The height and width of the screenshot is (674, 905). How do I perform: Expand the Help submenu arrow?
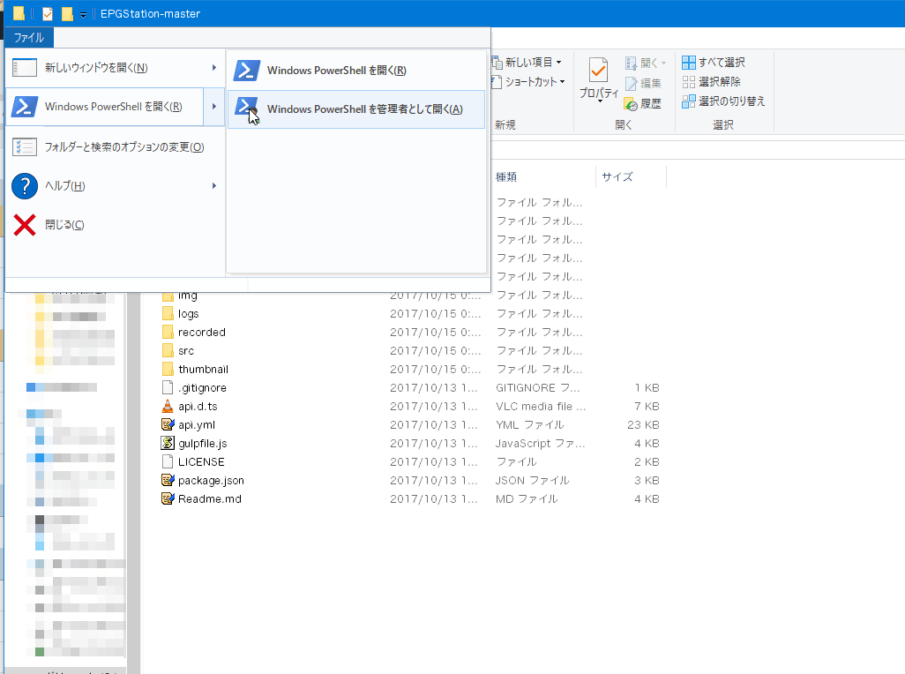click(x=213, y=186)
